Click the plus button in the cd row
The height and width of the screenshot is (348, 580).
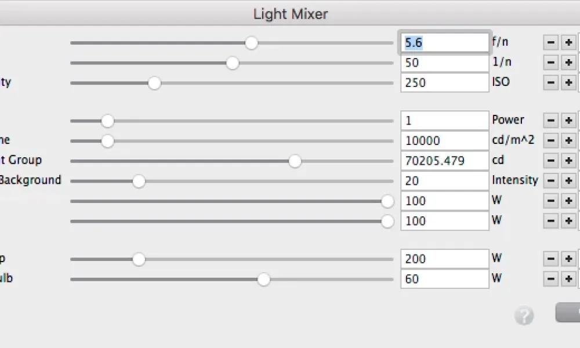568,161
